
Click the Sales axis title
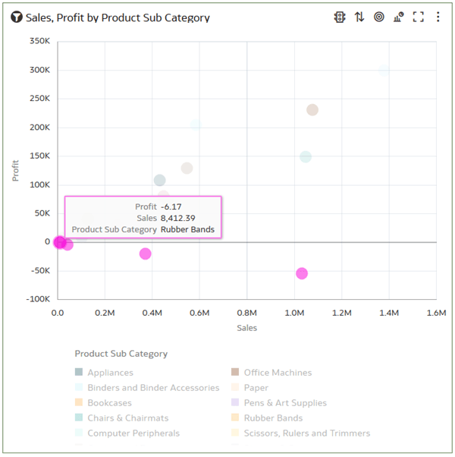[x=247, y=328]
